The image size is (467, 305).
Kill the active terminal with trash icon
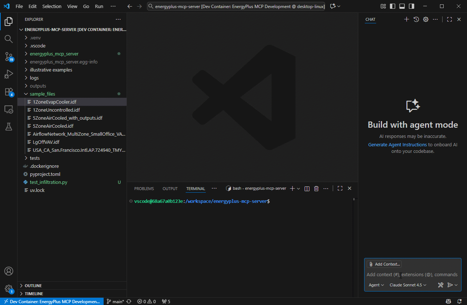click(316, 188)
